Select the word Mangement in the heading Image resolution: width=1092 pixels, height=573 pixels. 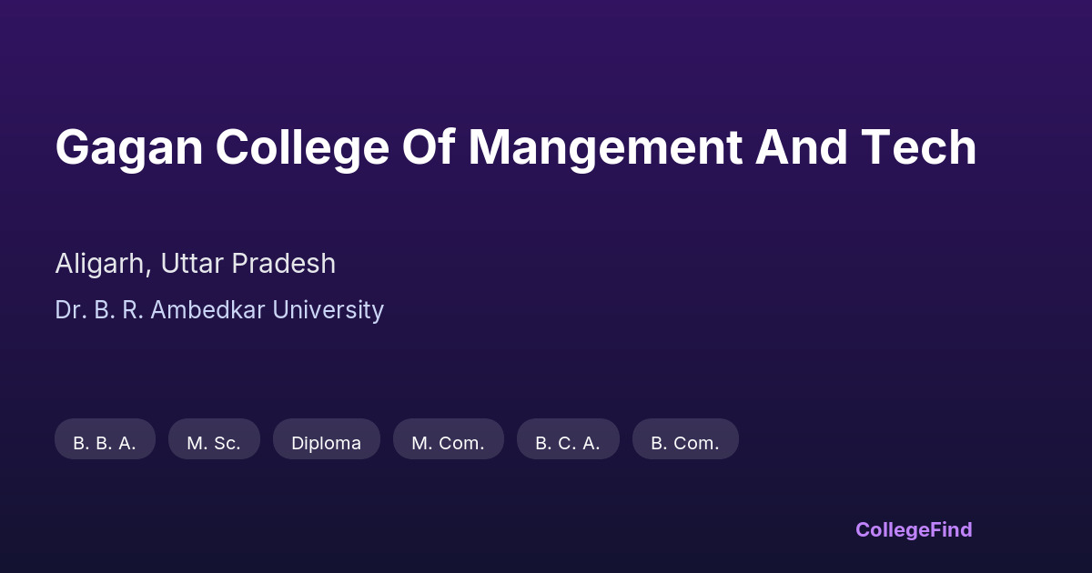(x=605, y=147)
